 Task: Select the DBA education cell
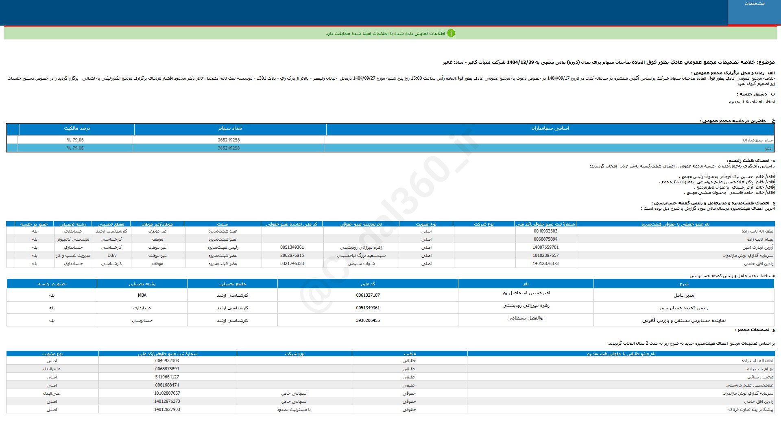tap(111, 256)
